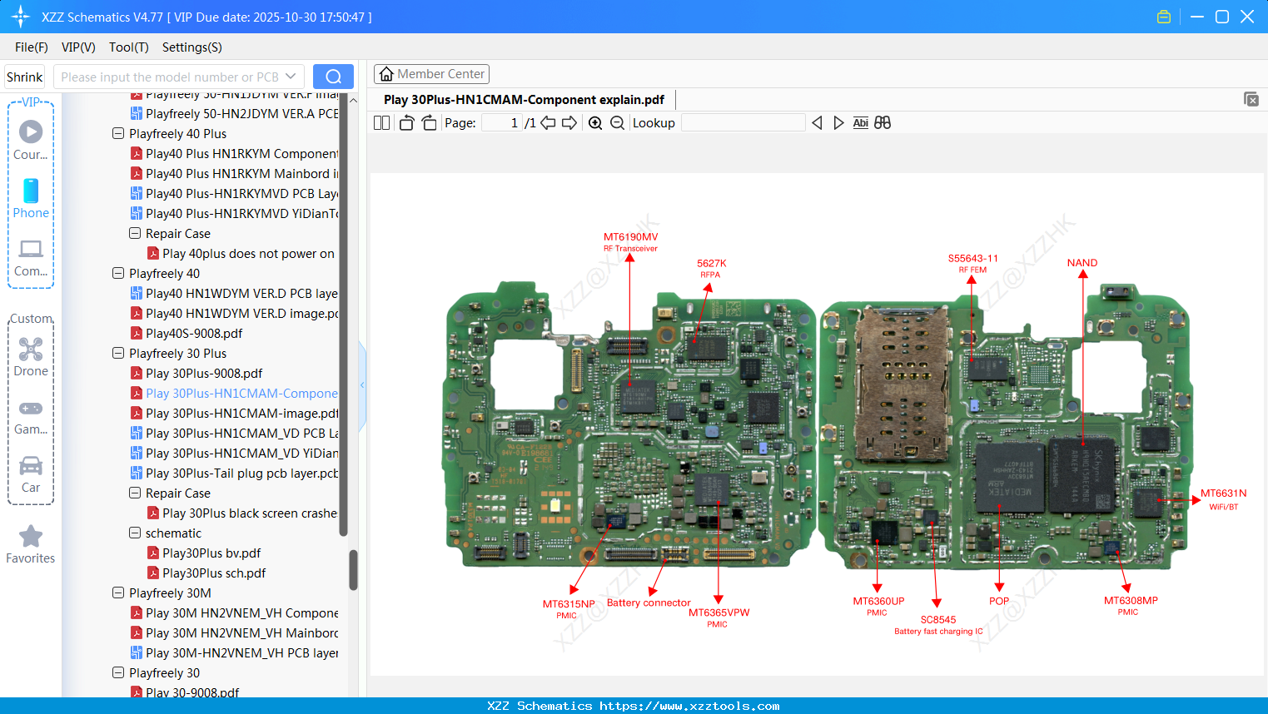
Task: Open Play30Plus sch.pdf
Action: pos(206,573)
